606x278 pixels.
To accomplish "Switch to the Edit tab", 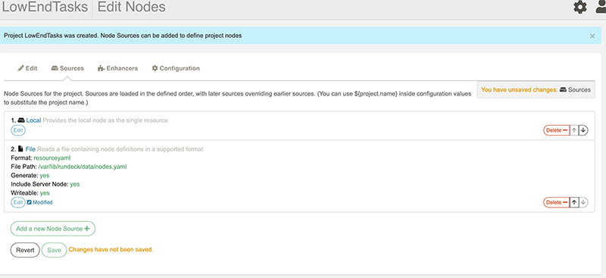I will pyautogui.click(x=27, y=68).
